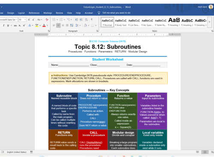
Task: Apply strikethrough formatting
Action: click(15, 26)
